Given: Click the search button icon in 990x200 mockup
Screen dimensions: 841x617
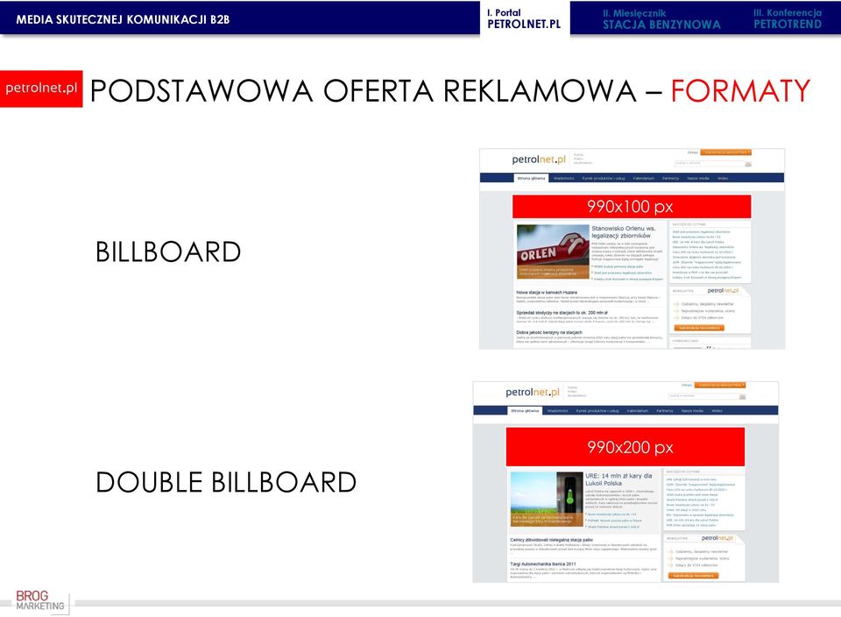Looking at the screenshot, I should [x=742, y=396].
